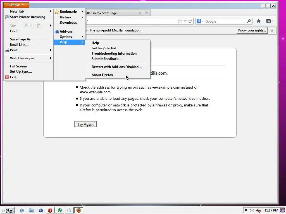Click the orange Firefox menu button

point(16,5)
